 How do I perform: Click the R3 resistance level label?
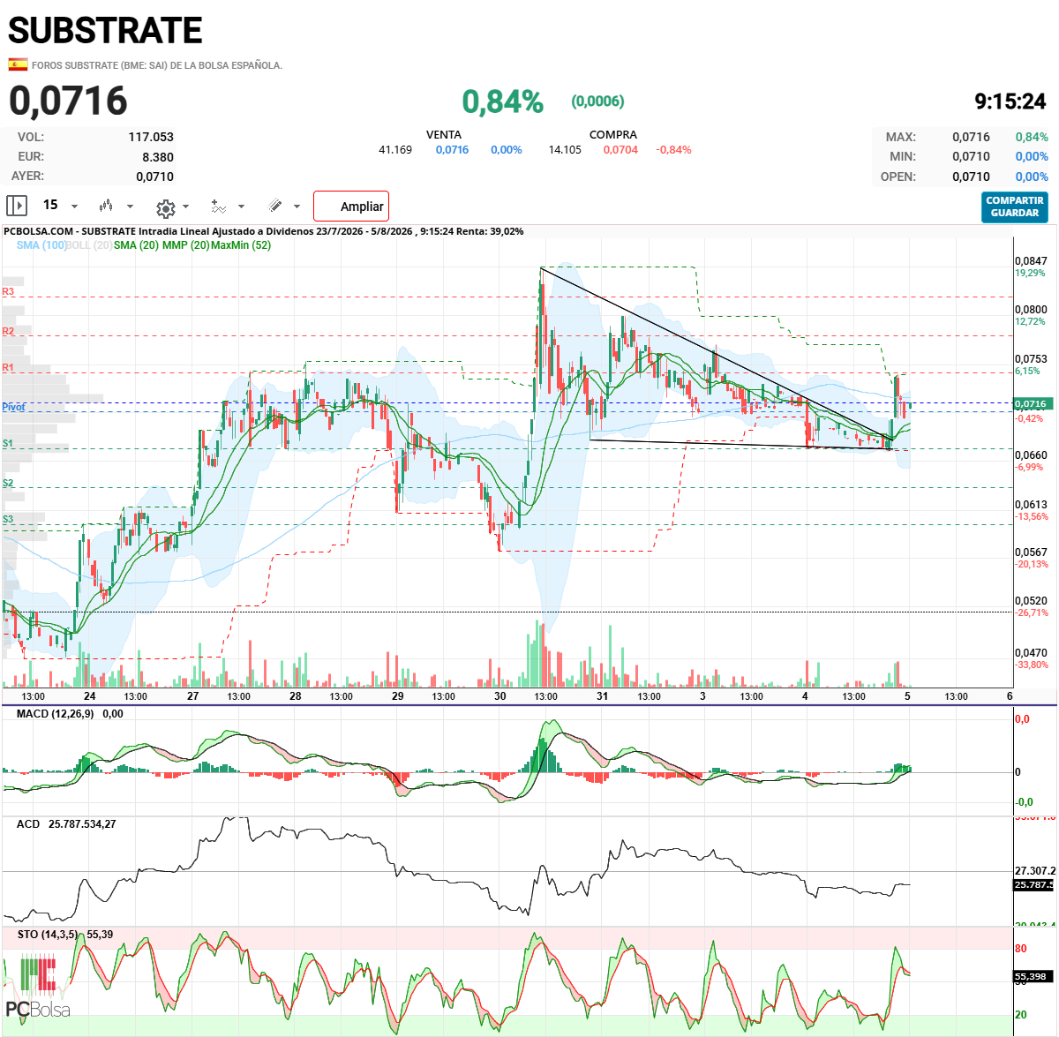[x=8, y=291]
